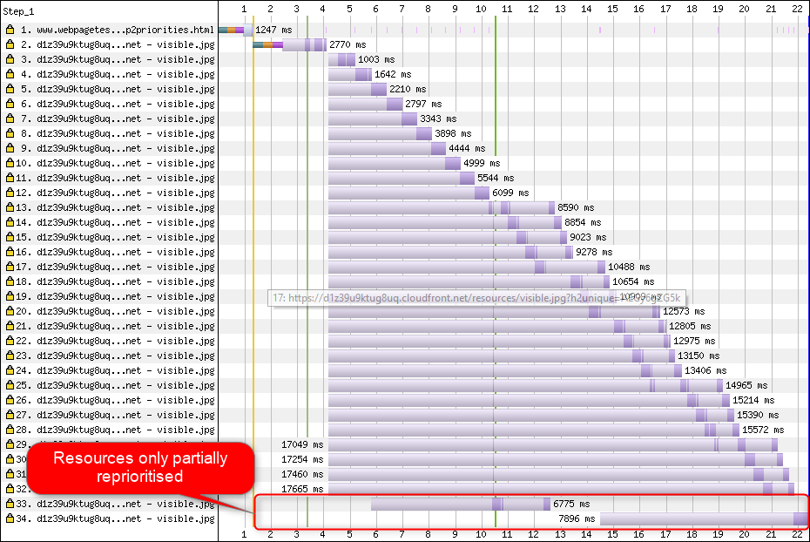This screenshot has width=810, height=542.
Task: Click the lock icon beside request 9
Action: [x=10, y=148]
